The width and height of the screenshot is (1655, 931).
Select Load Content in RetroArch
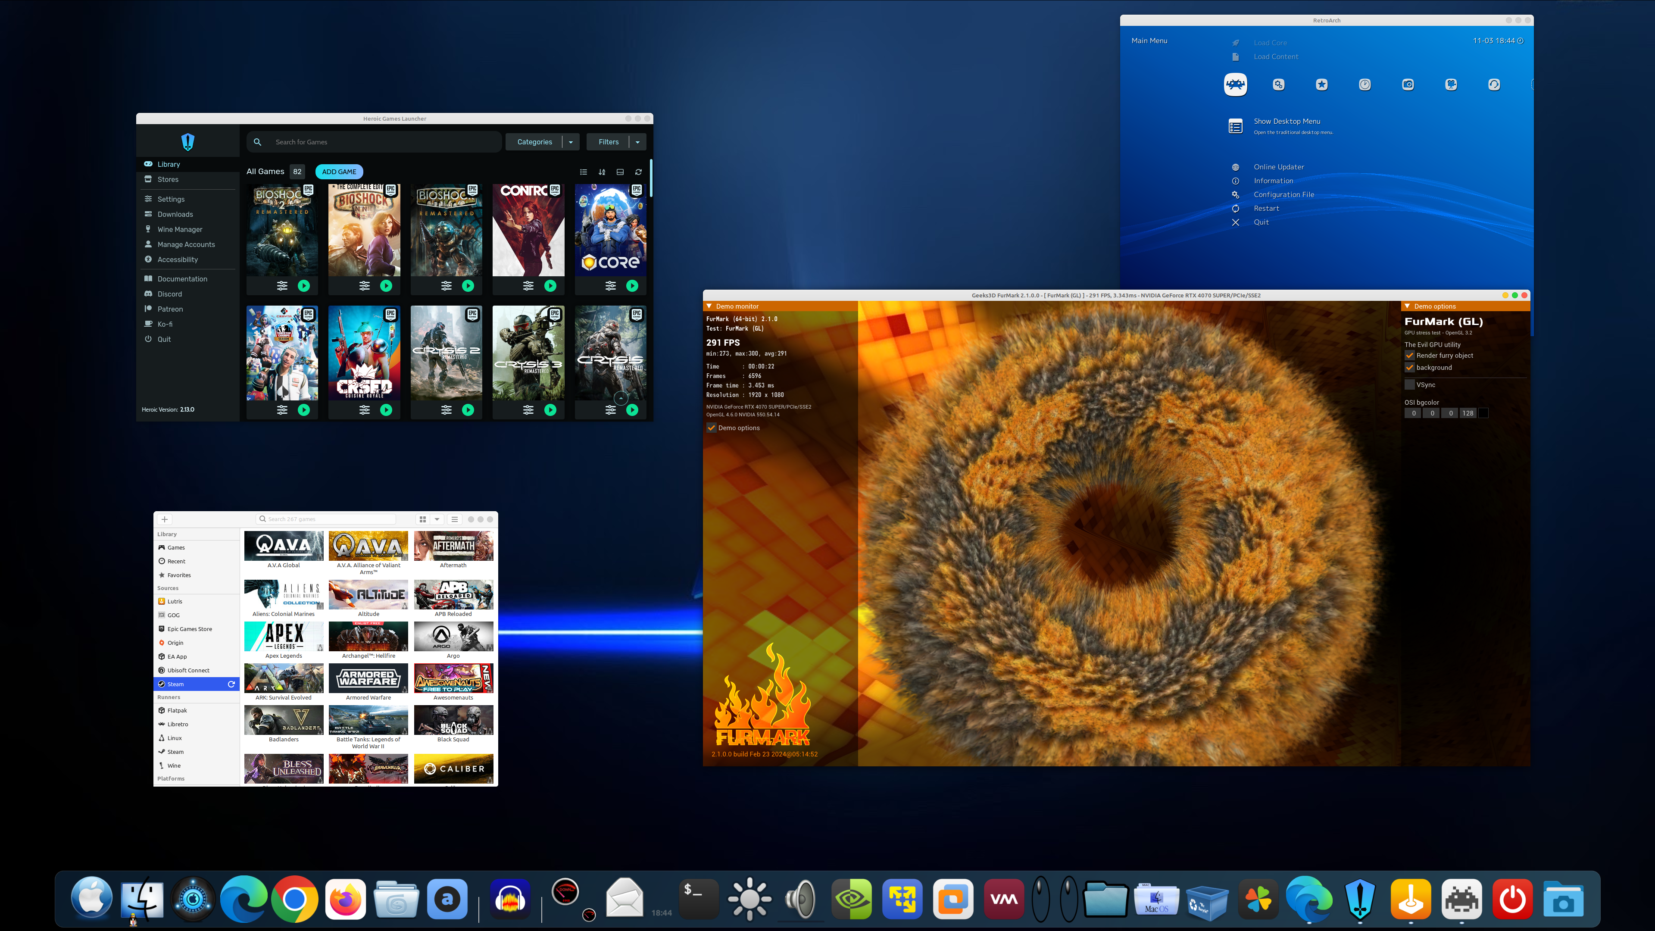[x=1275, y=56]
